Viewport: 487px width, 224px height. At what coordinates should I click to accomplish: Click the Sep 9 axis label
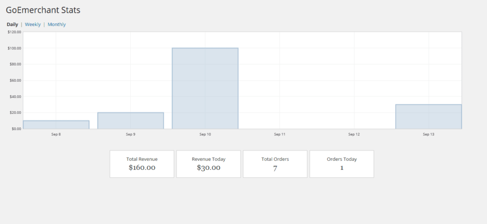click(x=130, y=134)
